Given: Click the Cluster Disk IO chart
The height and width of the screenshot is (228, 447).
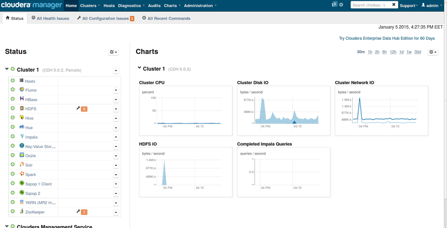Looking at the screenshot, I should [284, 111].
